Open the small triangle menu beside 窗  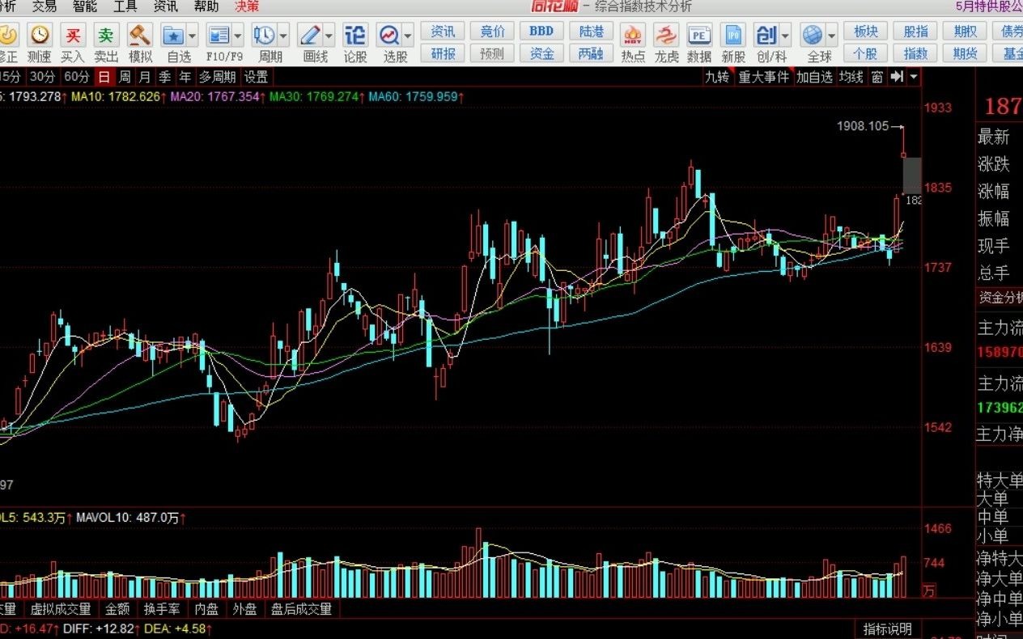914,77
